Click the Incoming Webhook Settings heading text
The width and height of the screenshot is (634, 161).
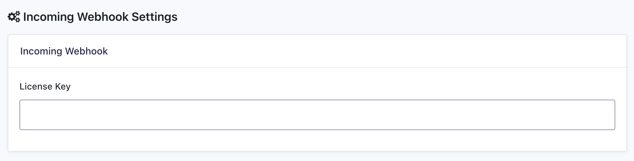[100, 17]
